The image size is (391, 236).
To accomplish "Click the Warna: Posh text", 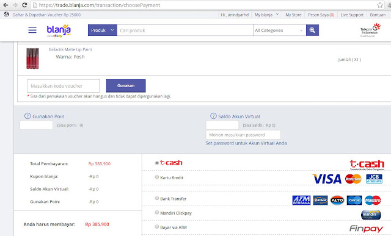I will pos(70,57).
